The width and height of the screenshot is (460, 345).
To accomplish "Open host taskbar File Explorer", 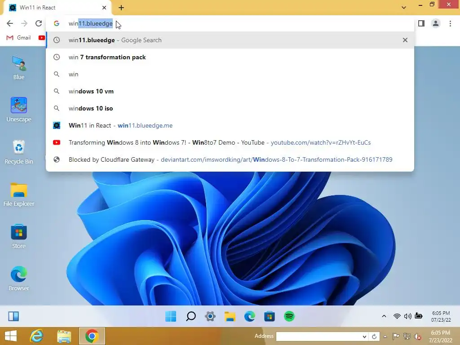I will pyautogui.click(x=64, y=336).
